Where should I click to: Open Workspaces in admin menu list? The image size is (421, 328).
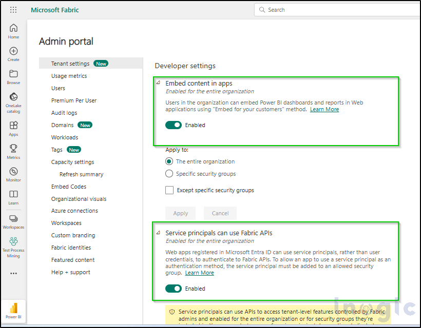click(66, 223)
